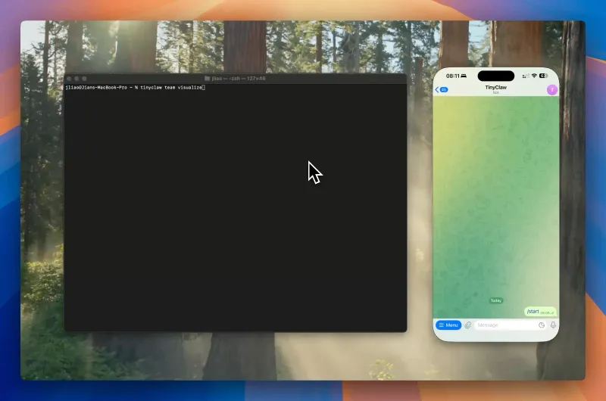Tap the back arrow in Telegram header
The height and width of the screenshot is (401, 606).
pos(437,89)
